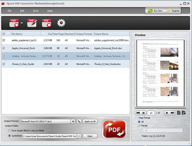Open output settings wrench icon
The image size is (192, 146).
pos(79,121)
